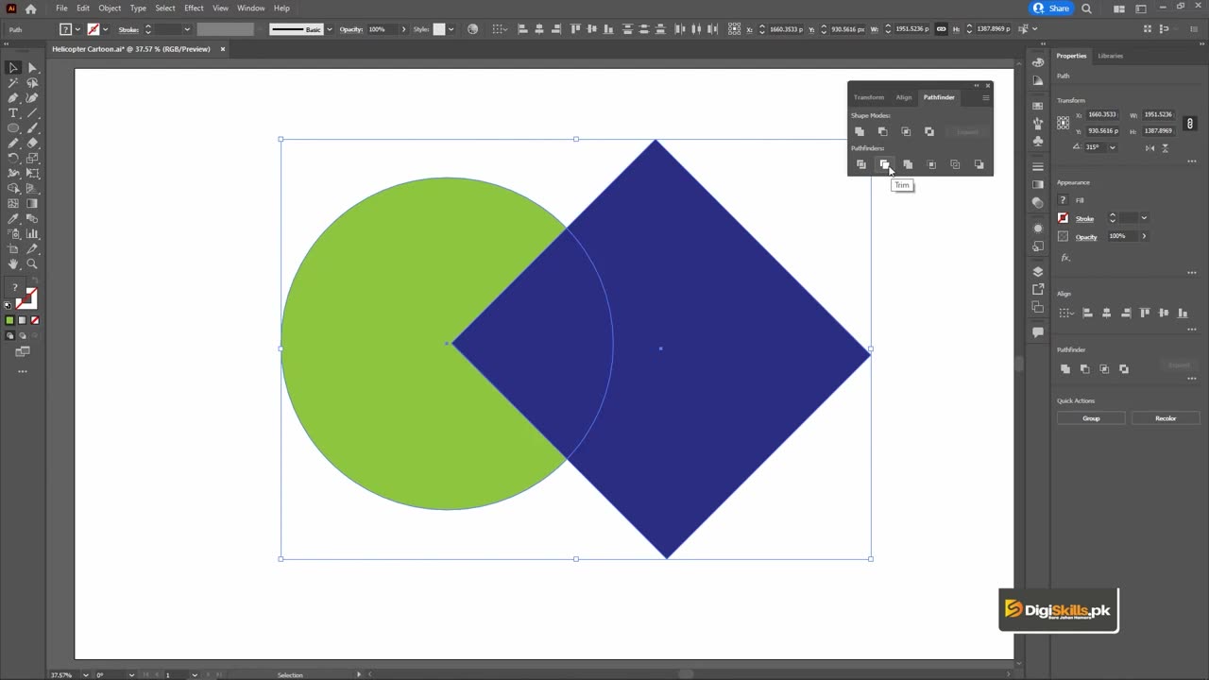Click Divide in the floating Pathfinder panel
Screen dimensions: 1209x680
click(x=860, y=164)
